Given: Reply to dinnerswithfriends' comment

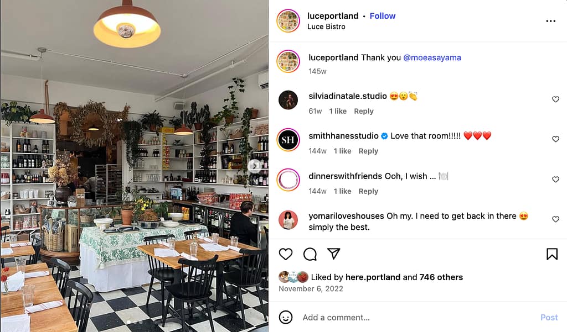Looking at the screenshot, I should point(368,191).
